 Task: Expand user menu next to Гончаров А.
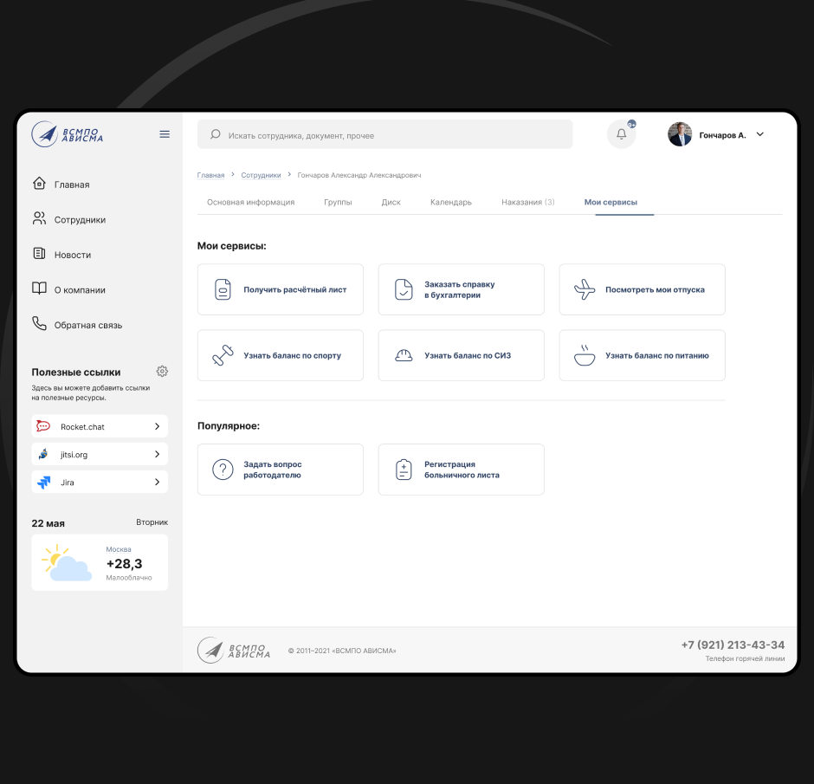tap(760, 134)
